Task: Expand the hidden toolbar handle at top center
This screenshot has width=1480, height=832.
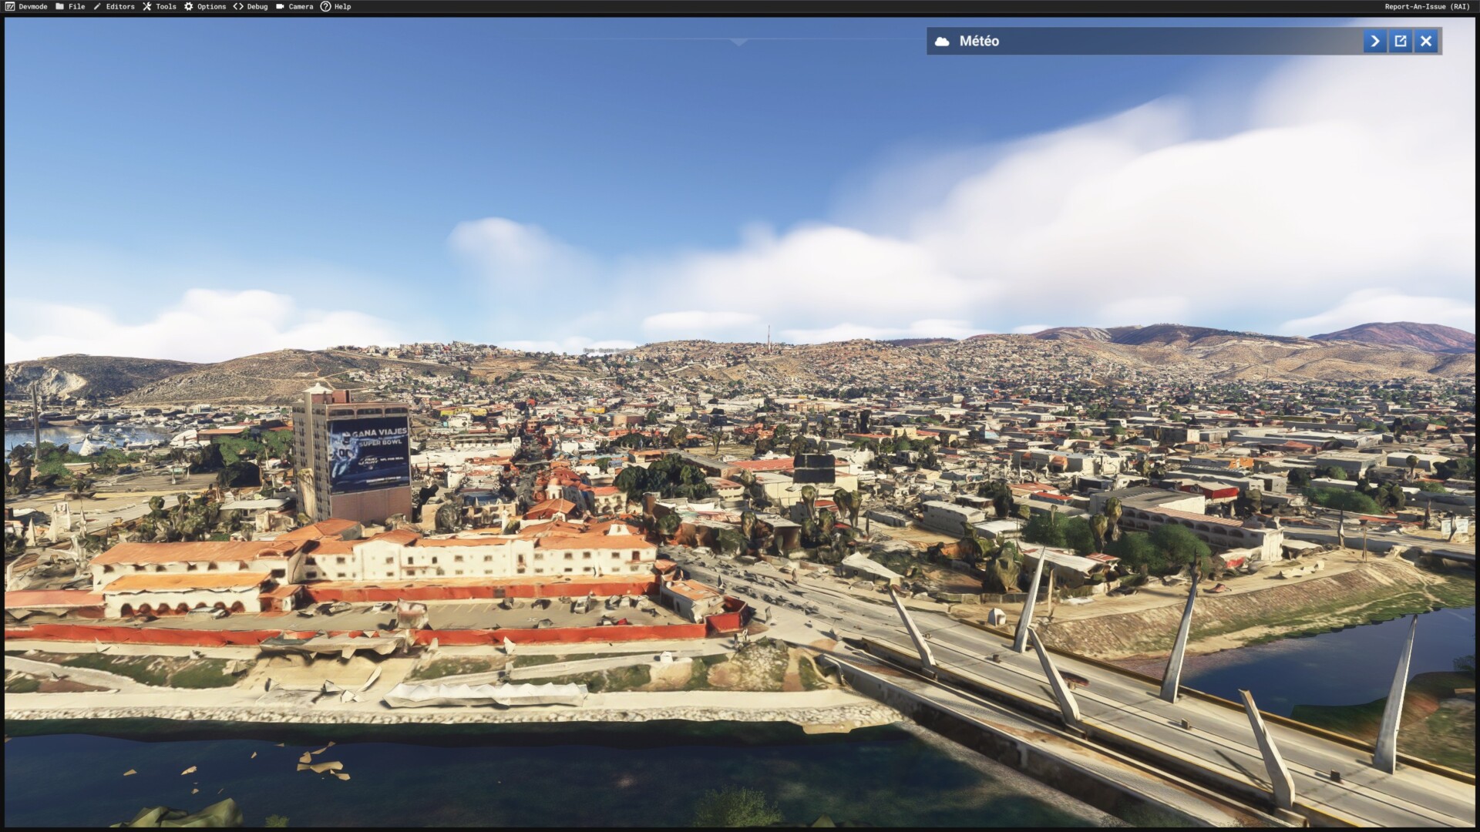Action: (x=739, y=42)
